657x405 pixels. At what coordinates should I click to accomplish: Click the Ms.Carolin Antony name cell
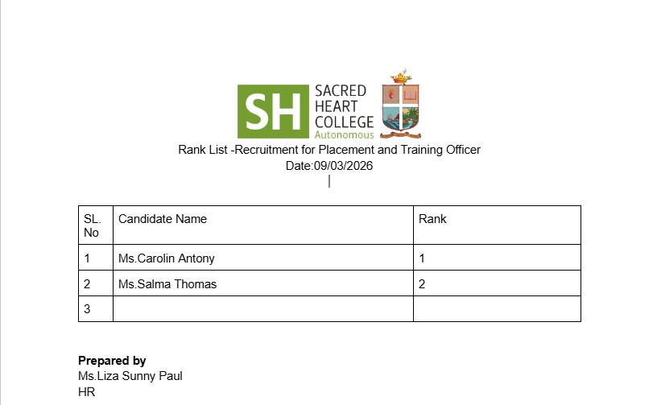[167, 258]
